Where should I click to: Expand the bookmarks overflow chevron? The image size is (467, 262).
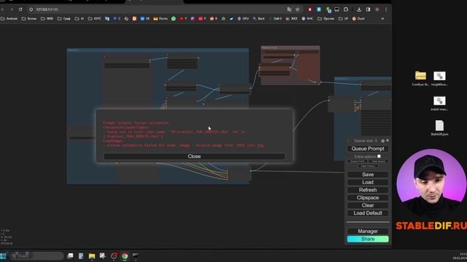click(382, 18)
